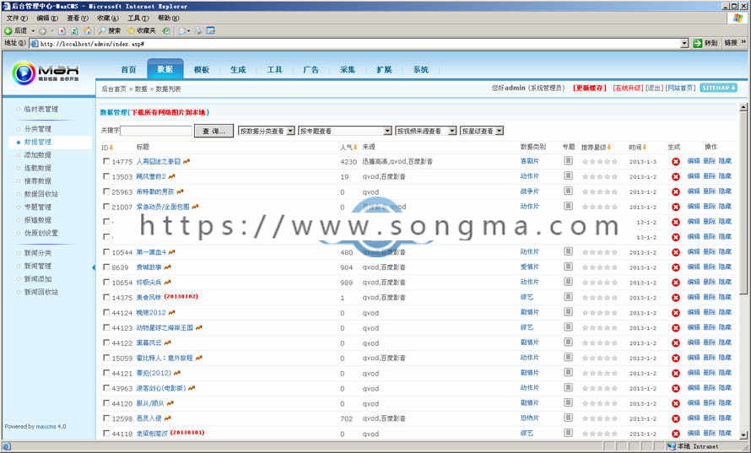This screenshot has height=453, width=751.
Task: Set star rating for row 14775
Action: 600,162
